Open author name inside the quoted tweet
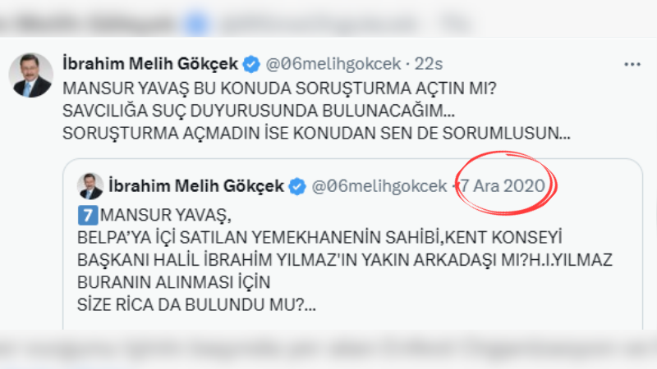The height and width of the screenshot is (369, 657). (x=196, y=186)
